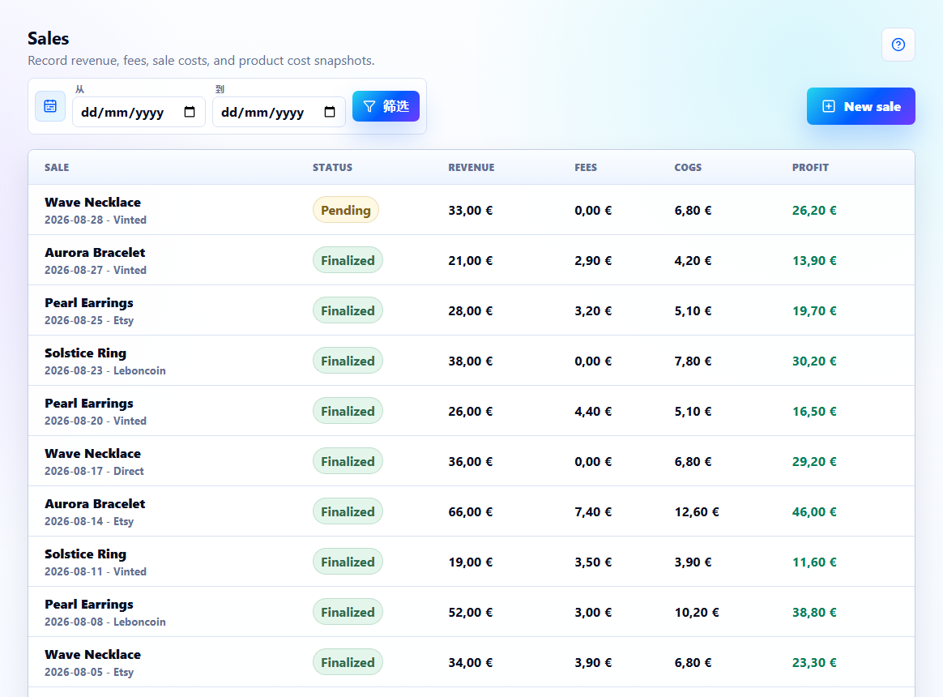Open the date picker icon in the 从 field
The image size is (943, 697).
click(190, 112)
